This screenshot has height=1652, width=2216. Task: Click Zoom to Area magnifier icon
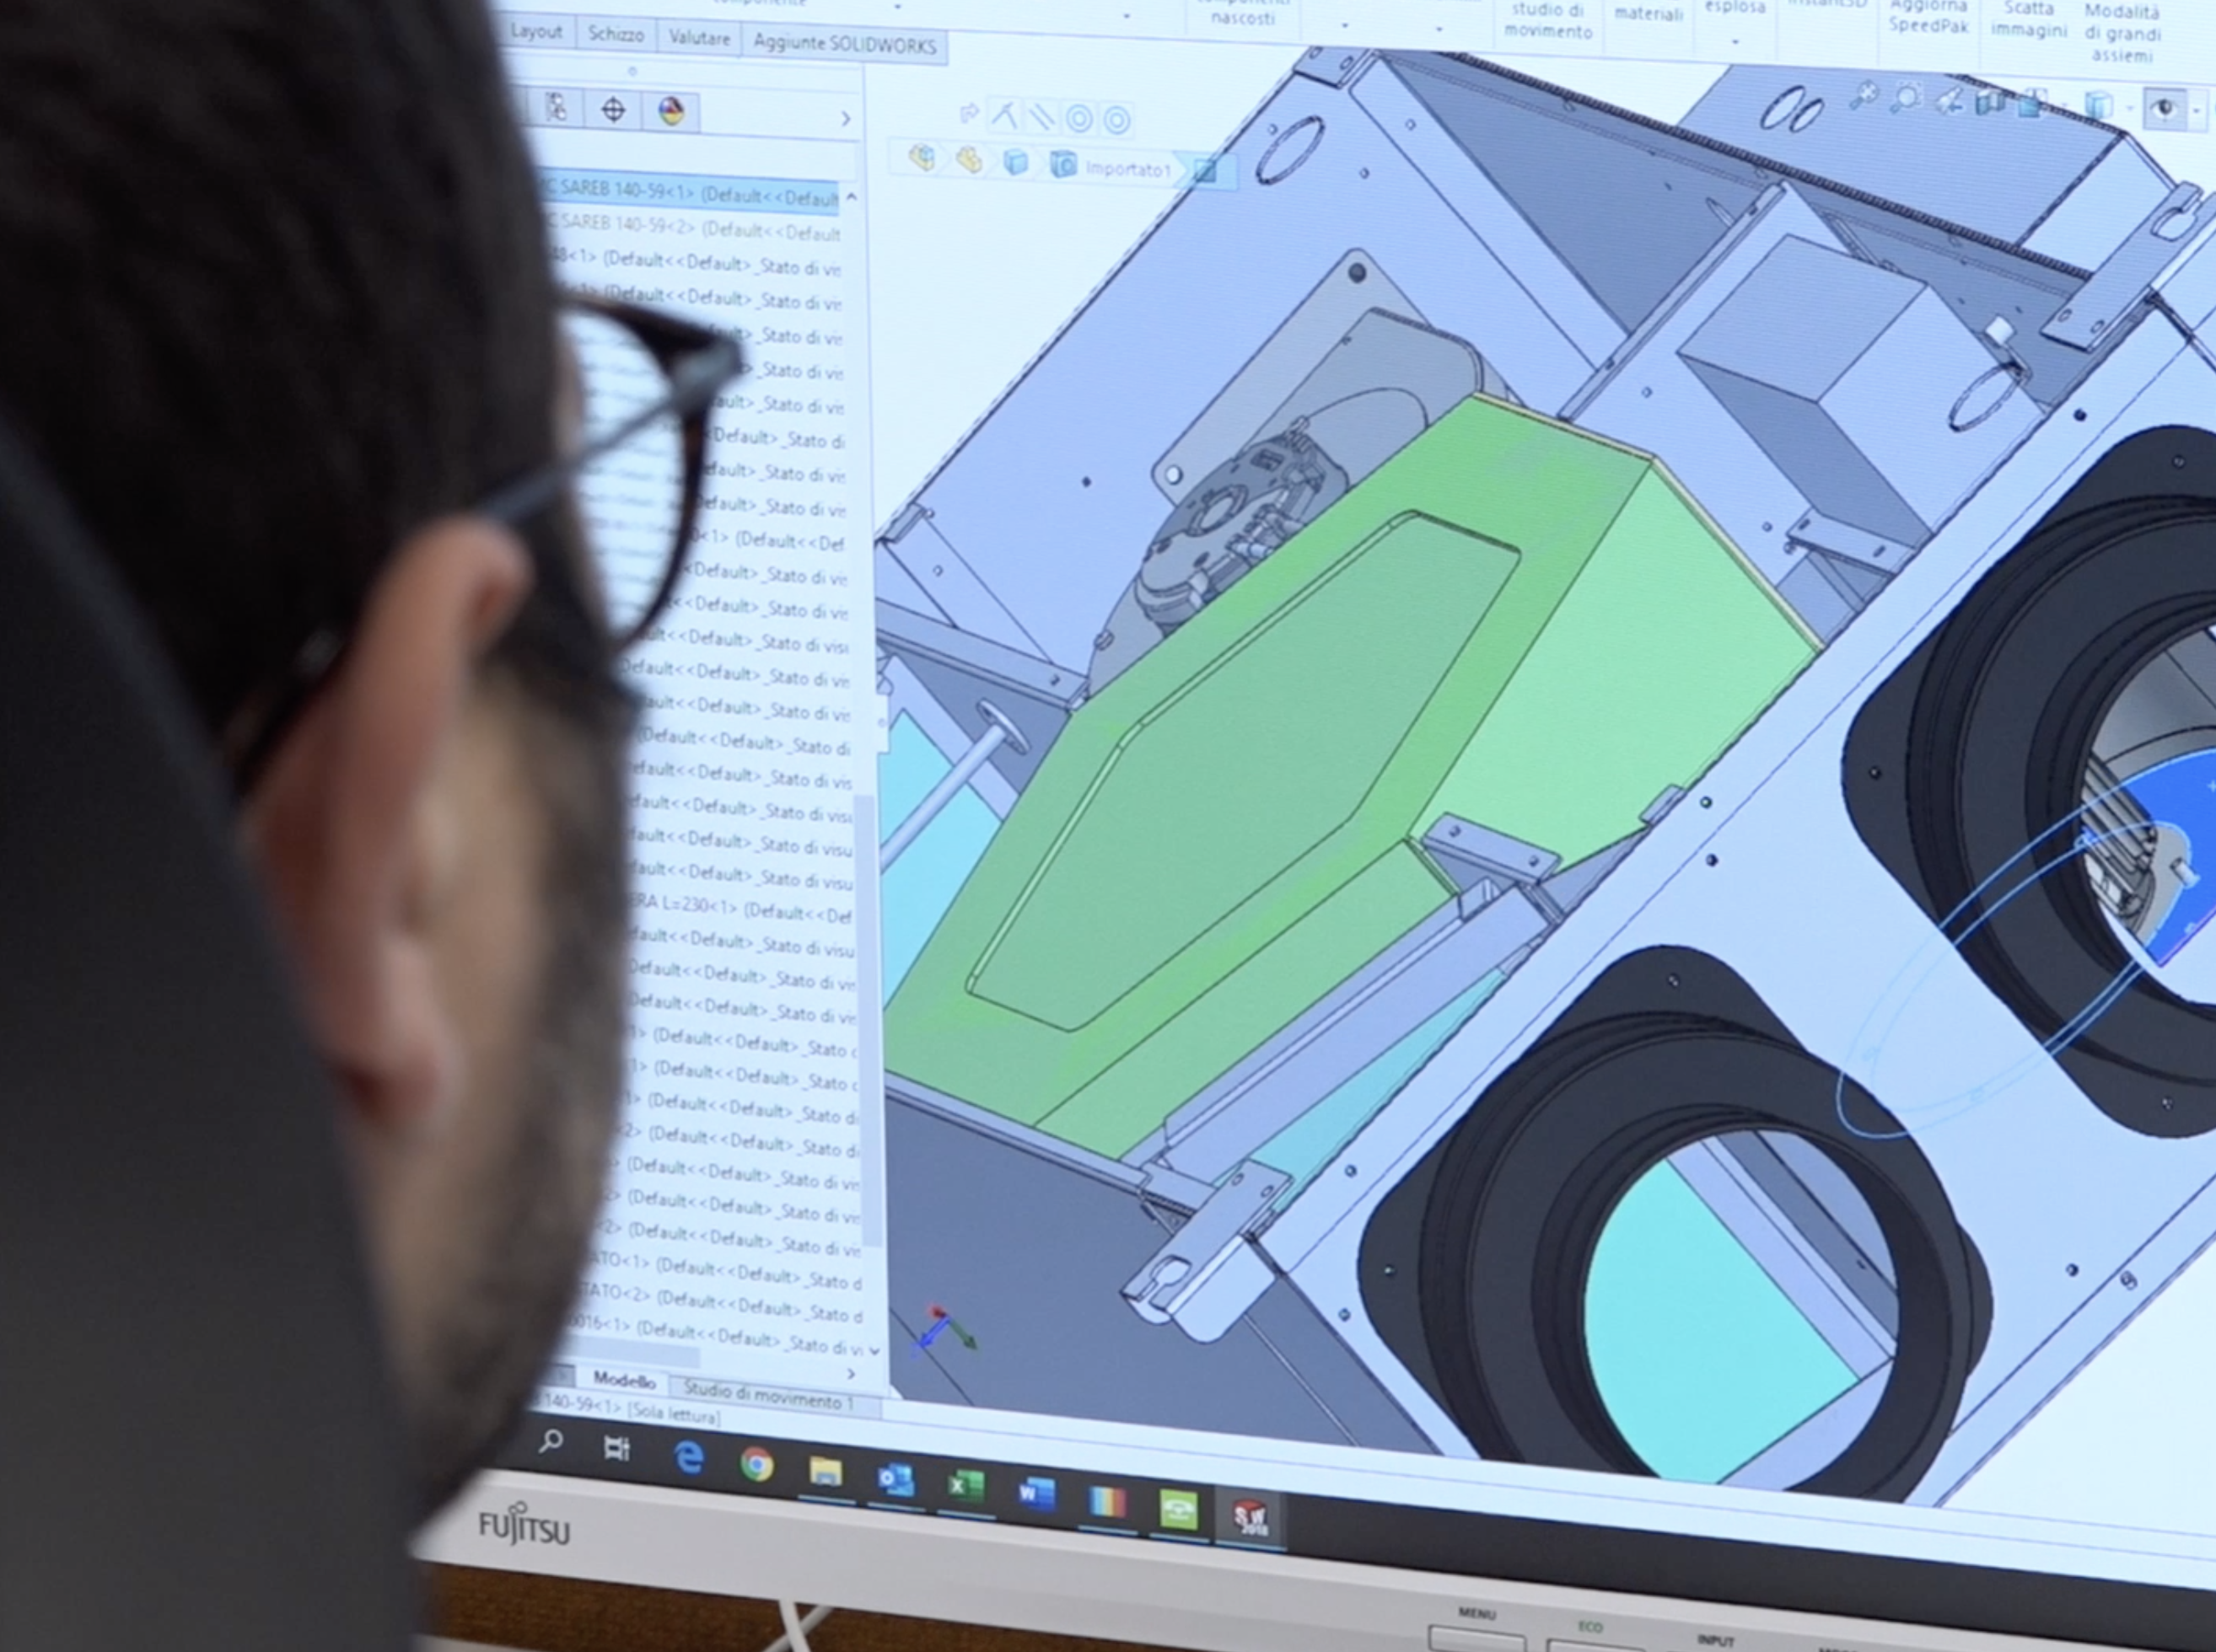1906,97
